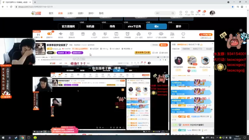Viewport: 249px width, 140px height.
Task: Click the orange 关注 follow button
Action: click(x=163, y=45)
